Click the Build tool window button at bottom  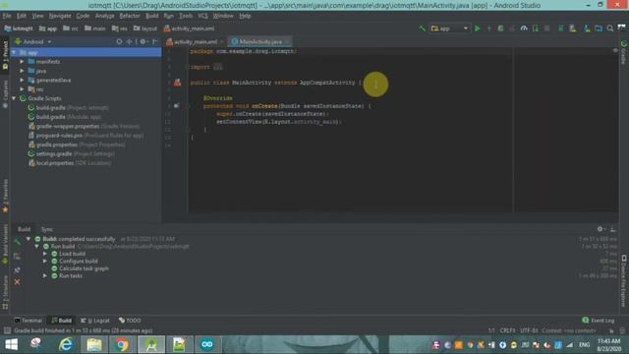(61, 321)
